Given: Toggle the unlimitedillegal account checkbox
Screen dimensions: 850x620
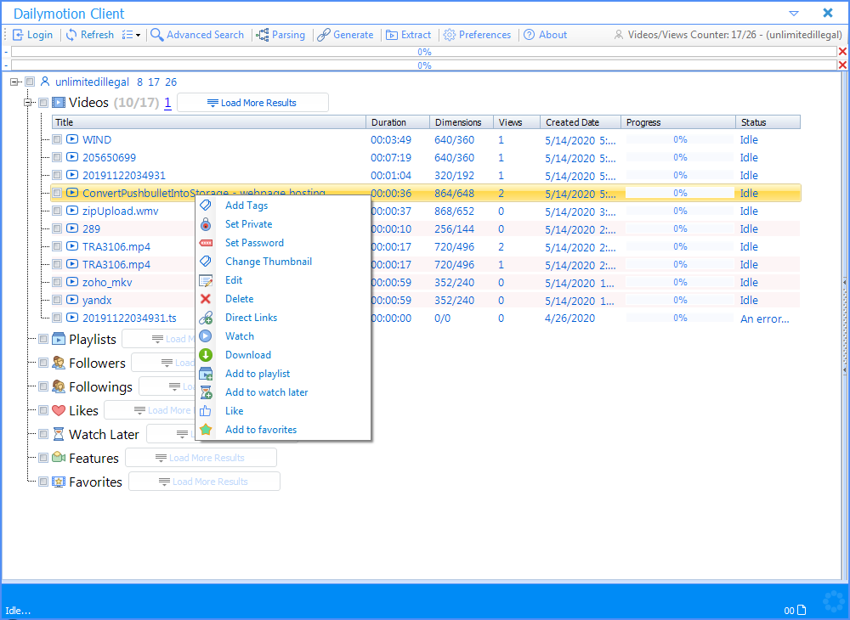Looking at the screenshot, I should point(30,82).
